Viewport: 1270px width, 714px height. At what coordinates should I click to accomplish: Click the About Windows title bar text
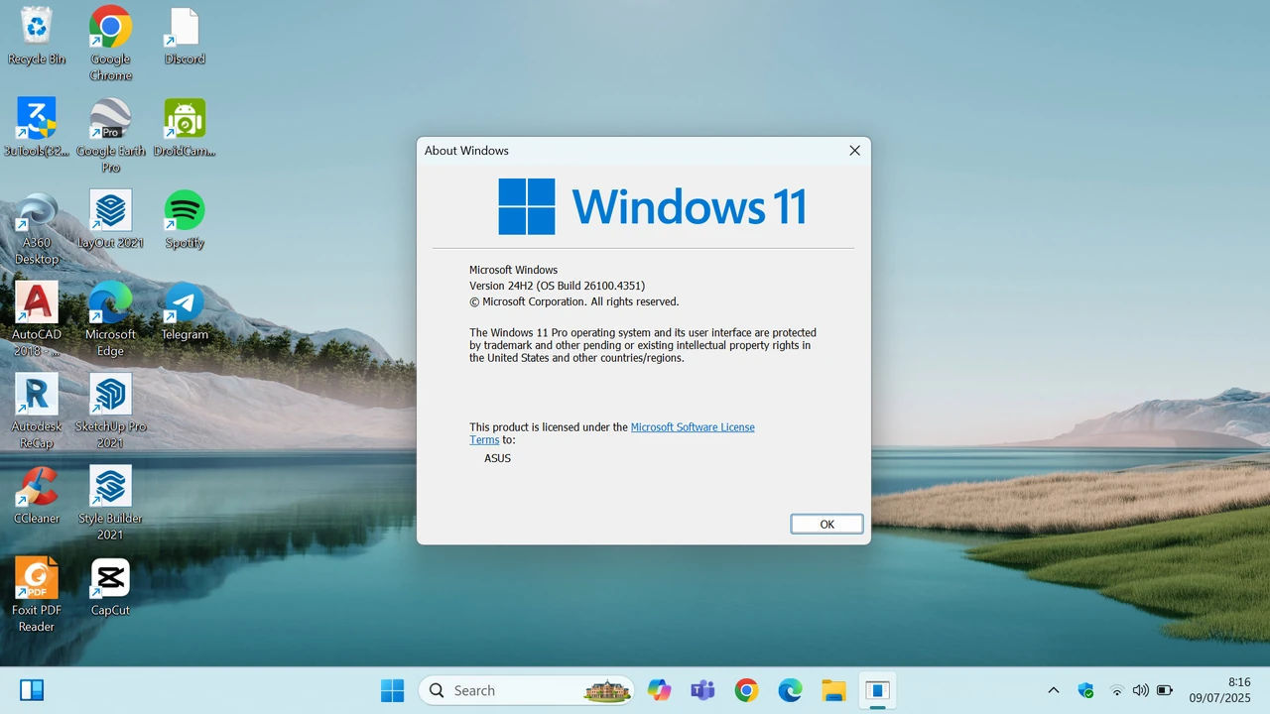[466, 151]
